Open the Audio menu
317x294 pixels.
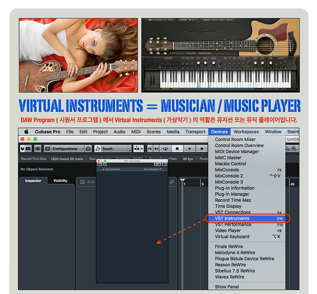(x=119, y=132)
